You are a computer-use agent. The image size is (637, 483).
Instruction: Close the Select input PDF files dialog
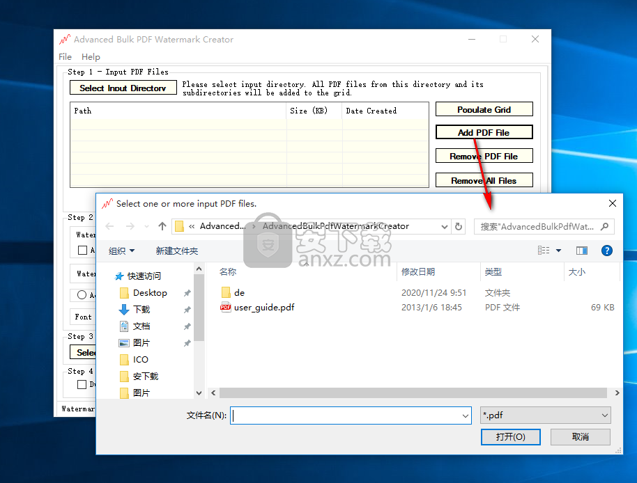pyautogui.click(x=612, y=203)
